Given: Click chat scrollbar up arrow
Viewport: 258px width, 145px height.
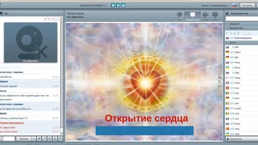Looking at the screenshot, I should [x=62, y=18].
